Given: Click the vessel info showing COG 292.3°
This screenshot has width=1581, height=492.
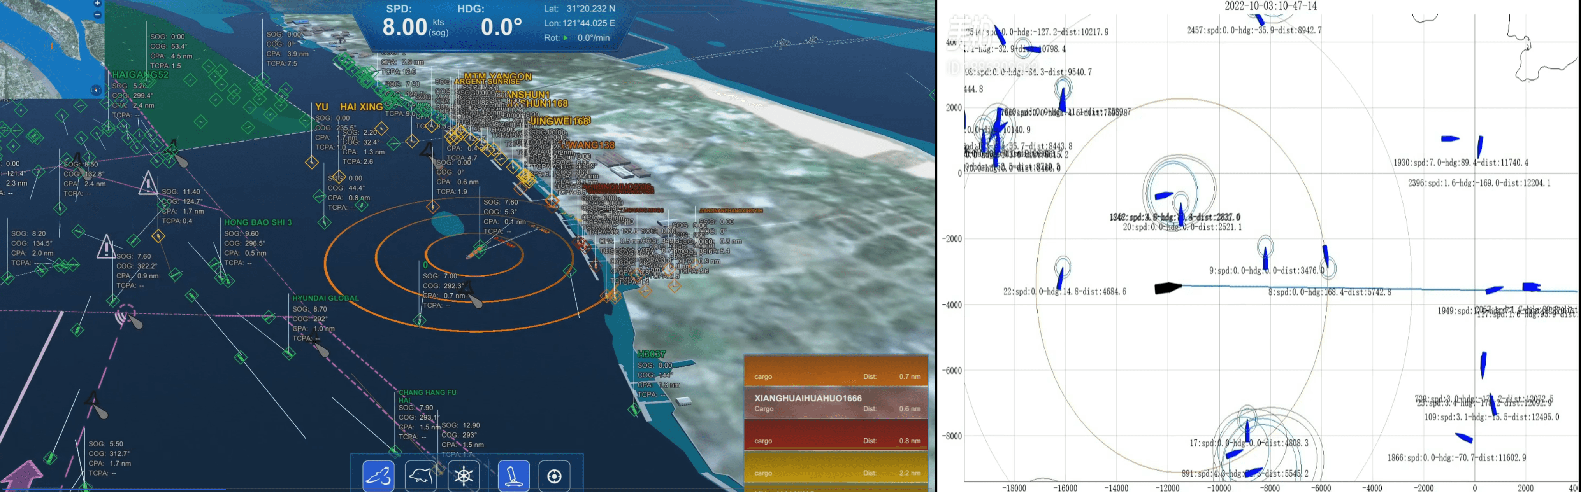Looking at the screenshot, I should coord(443,290).
